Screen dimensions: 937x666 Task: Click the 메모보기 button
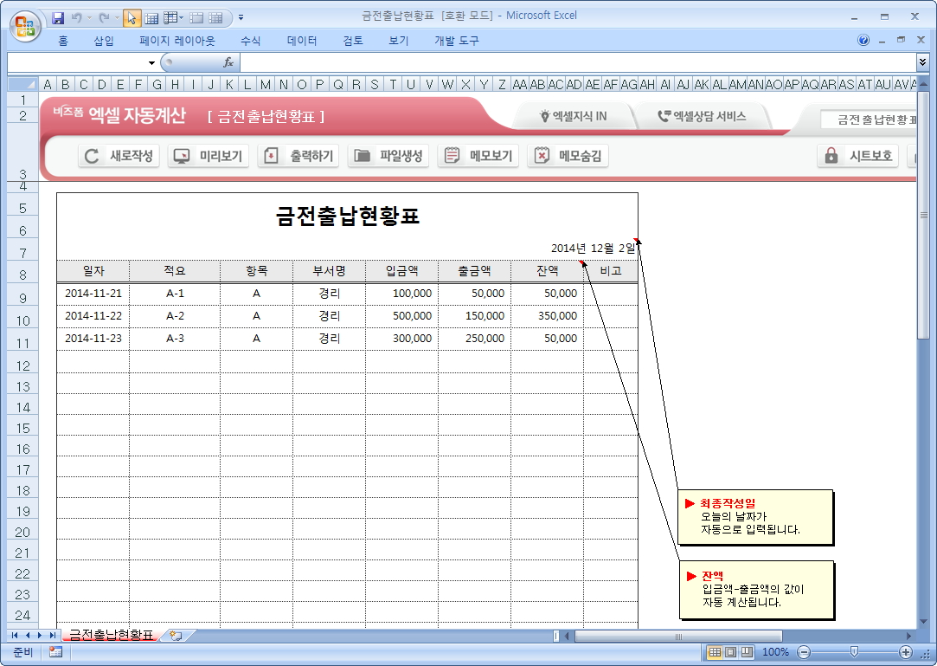(478, 156)
